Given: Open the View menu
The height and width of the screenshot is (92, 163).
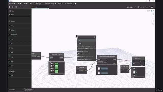Looking at the screenshot, I should [32, 4].
